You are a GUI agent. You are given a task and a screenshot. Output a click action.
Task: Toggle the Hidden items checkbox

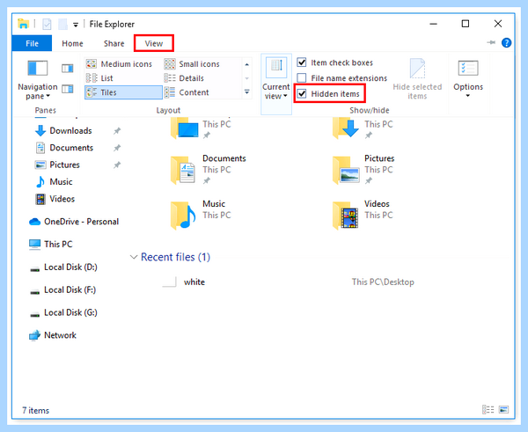302,93
